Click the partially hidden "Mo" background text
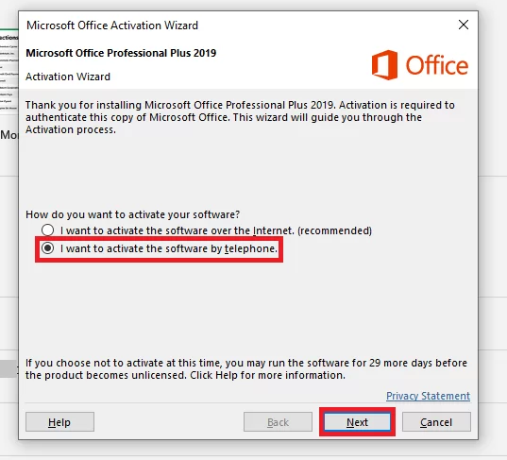This screenshot has height=460, width=507. pos(9,134)
